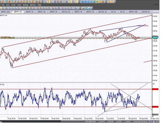Select the red hatched grid drawing tool
The height and width of the screenshot is (125, 162).
34,8
